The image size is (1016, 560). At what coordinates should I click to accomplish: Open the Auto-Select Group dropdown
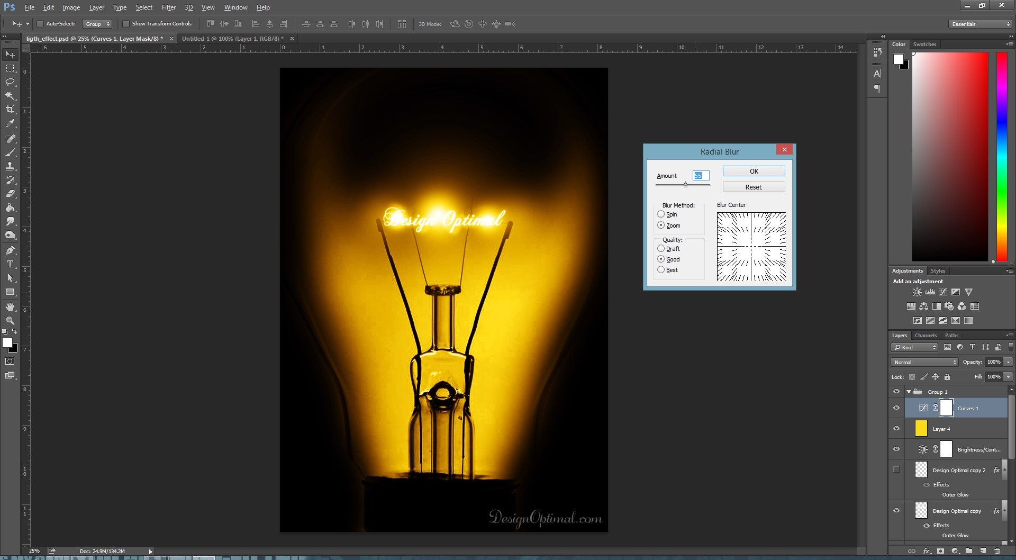click(x=98, y=24)
